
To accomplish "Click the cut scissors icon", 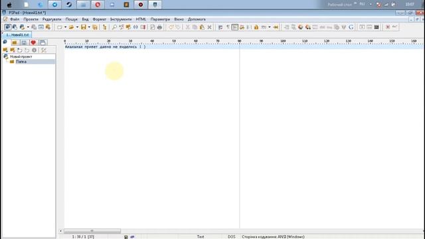I will click(x=187, y=27).
